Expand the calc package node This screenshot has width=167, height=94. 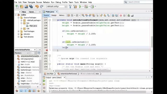(x=21, y=28)
